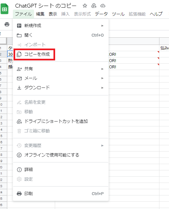Click the Ctrl+O shortcut label
Image resolution: width=169 pixels, height=209 pixels.
click(98, 35)
